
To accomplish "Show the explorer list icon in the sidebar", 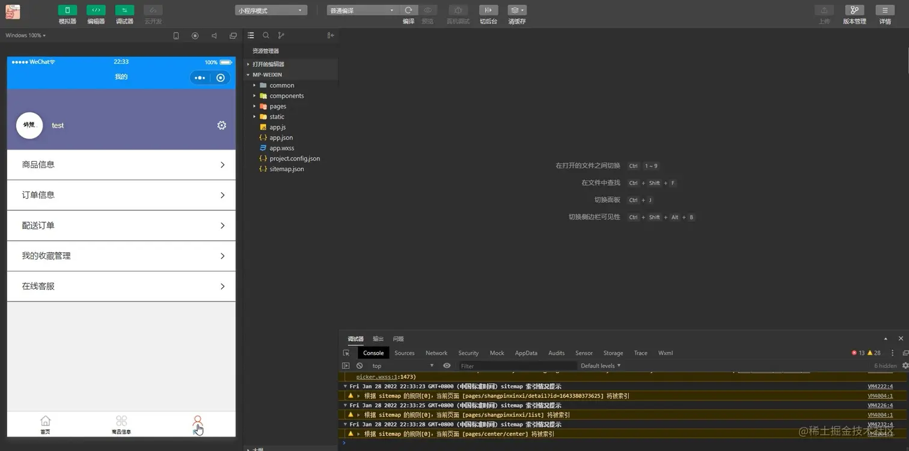I will coord(251,35).
